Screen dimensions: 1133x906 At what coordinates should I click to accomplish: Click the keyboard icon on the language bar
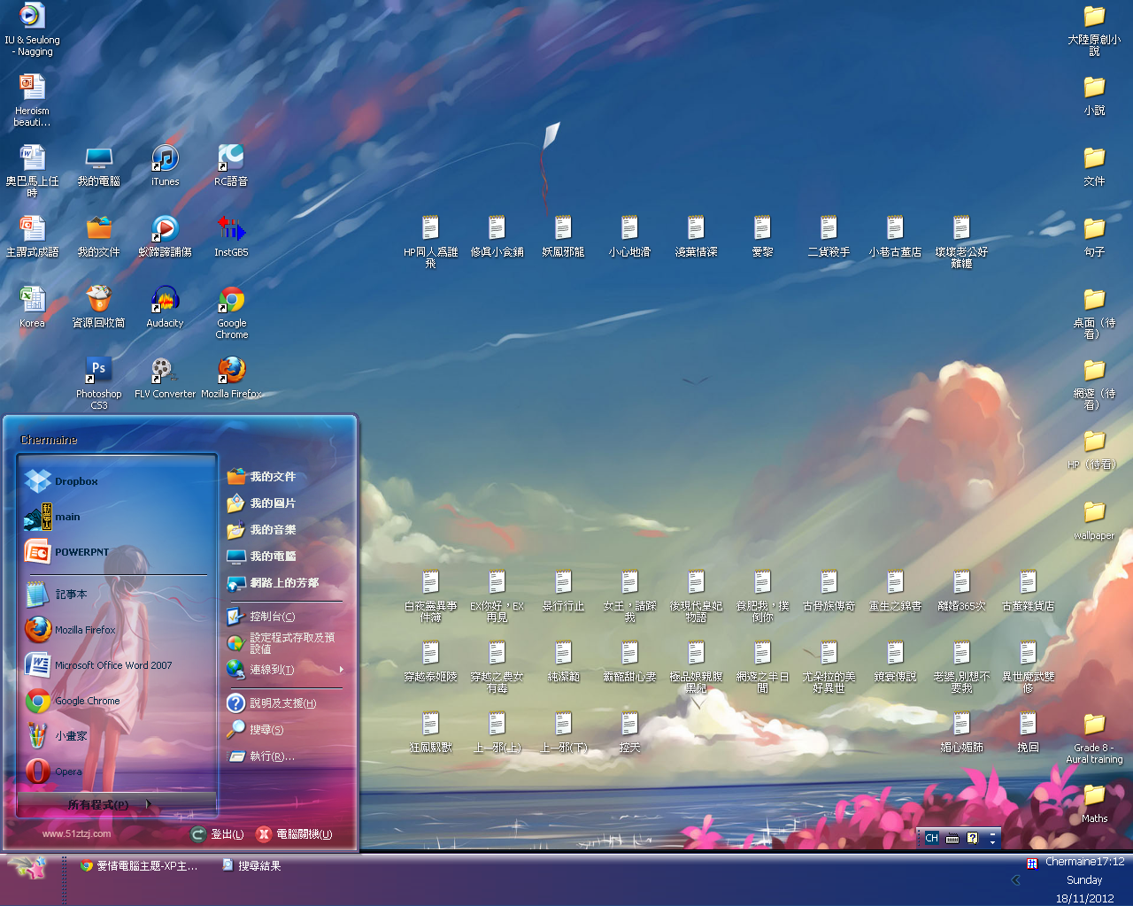(952, 838)
